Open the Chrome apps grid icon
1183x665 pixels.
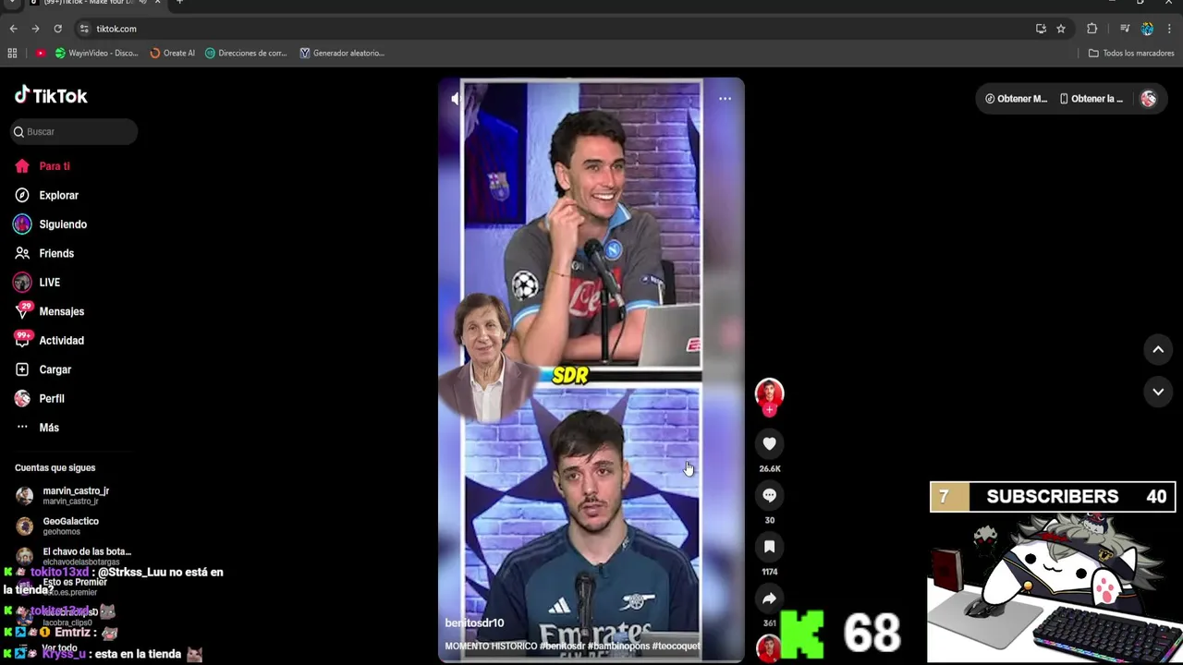tap(13, 53)
